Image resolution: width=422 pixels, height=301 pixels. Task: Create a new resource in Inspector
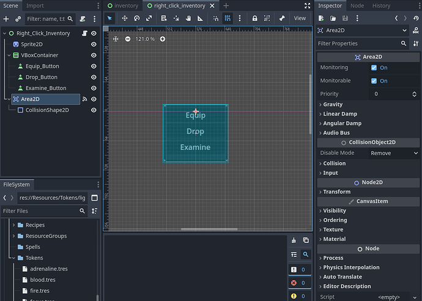tap(321, 18)
